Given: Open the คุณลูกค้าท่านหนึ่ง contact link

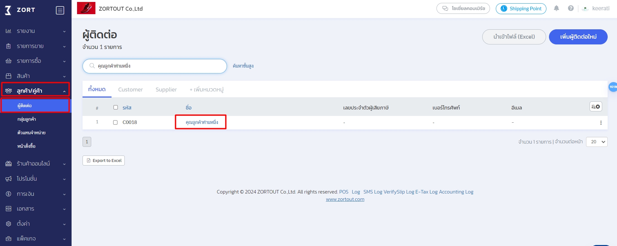Looking at the screenshot, I should pyautogui.click(x=202, y=122).
